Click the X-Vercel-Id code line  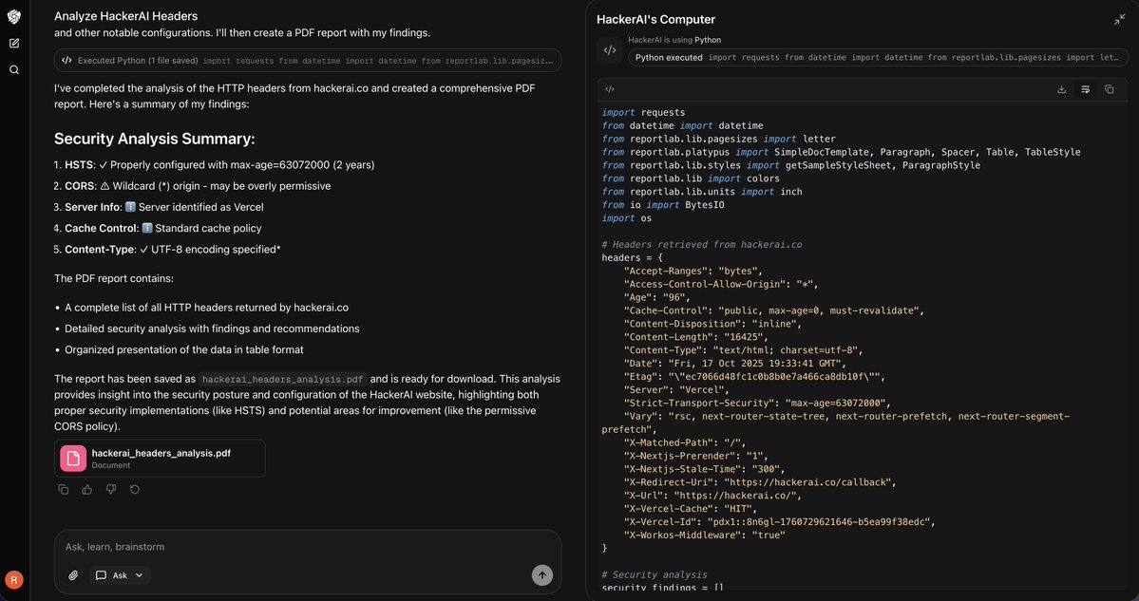click(781, 522)
